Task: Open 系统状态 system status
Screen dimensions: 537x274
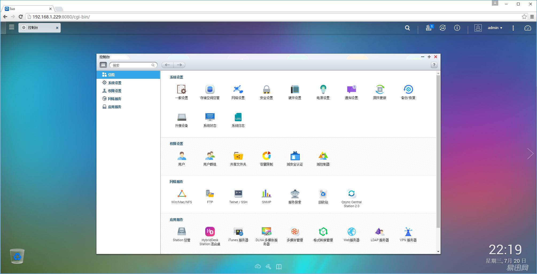Action: point(210,120)
